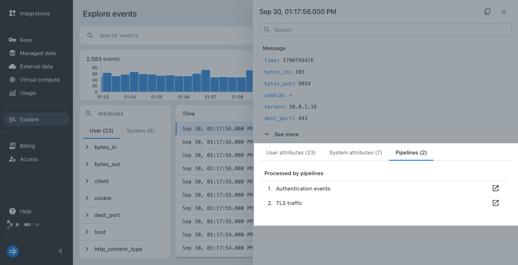Click the Search events magnifier icon
This screenshot has height=265, width=518.
click(x=90, y=36)
